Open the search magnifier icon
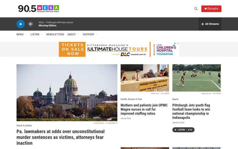Image resolution: width=238 pixels, height=149 pixels. coord(196,9)
